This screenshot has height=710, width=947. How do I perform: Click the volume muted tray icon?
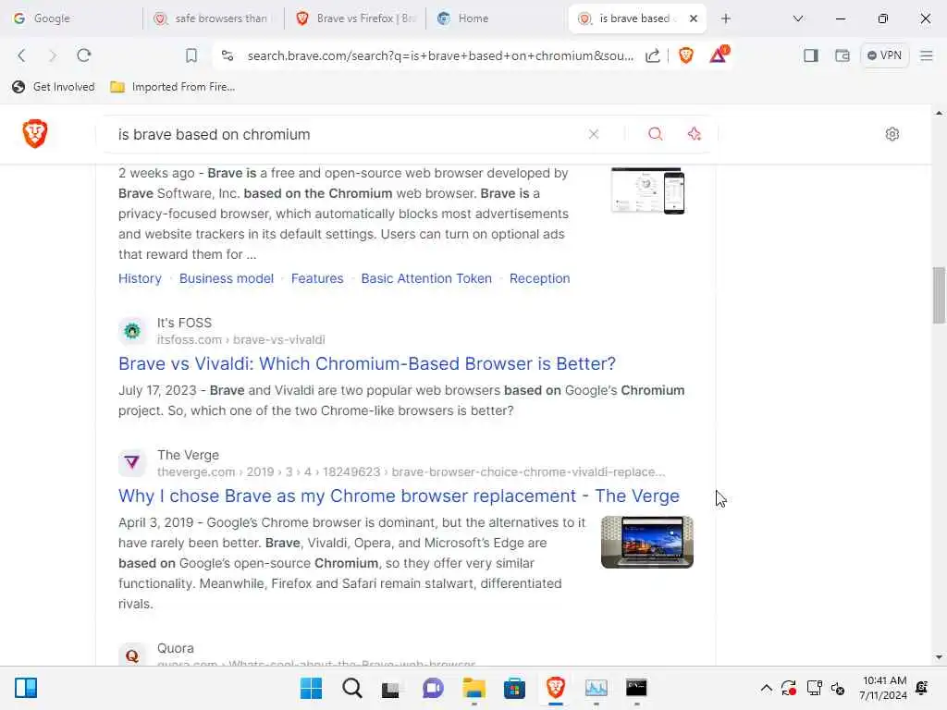pyautogui.click(x=838, y=688)
